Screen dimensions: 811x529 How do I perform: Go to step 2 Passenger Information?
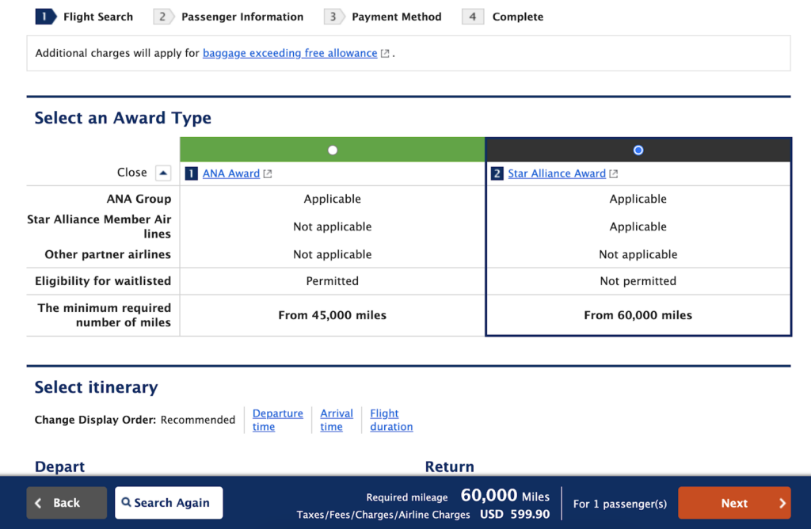[229, 17]
